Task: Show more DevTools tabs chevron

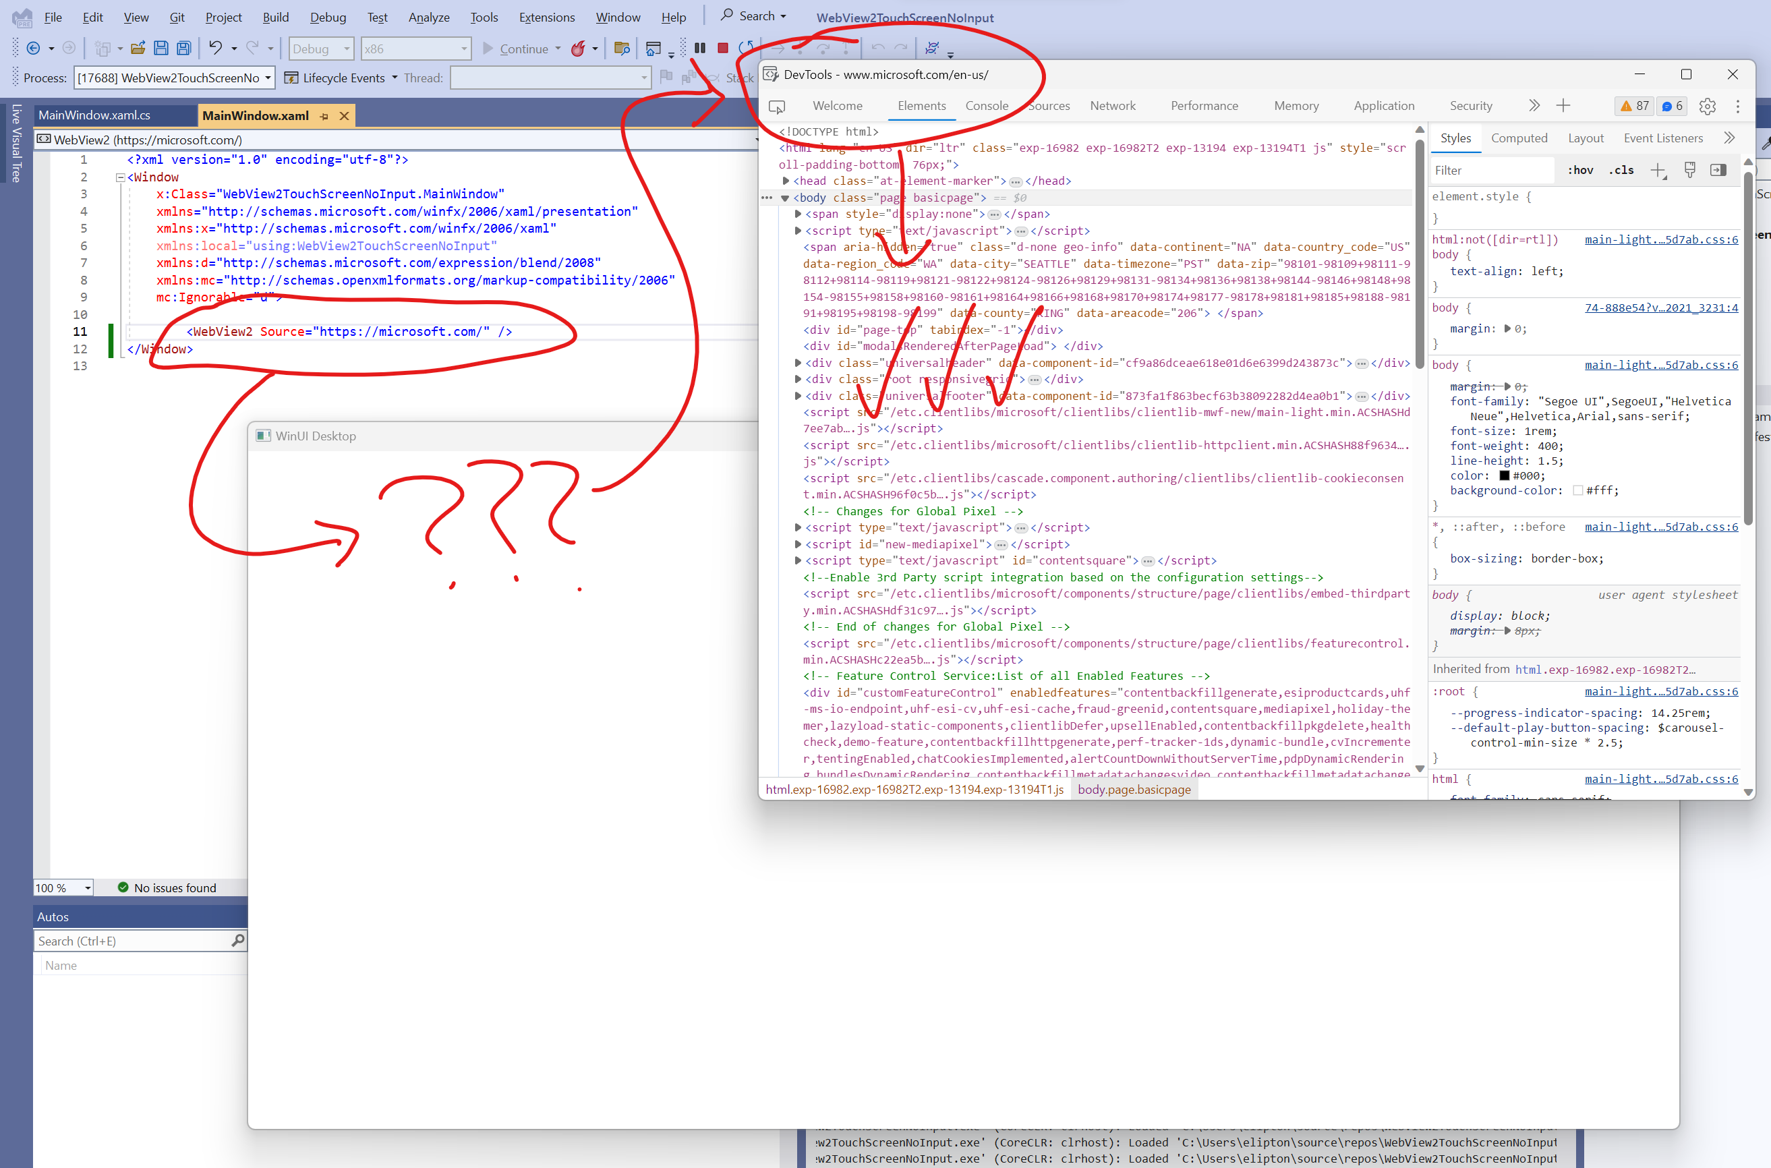Action: coord(1534,106)
